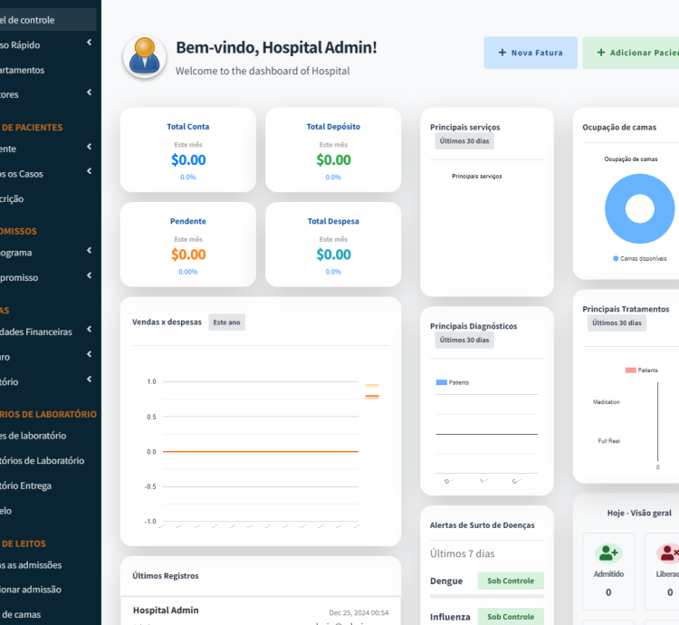Click the red Liberado patient icon
Viewport: 679px width, 625px height.
pyautogui.click(x=668, y=553)
